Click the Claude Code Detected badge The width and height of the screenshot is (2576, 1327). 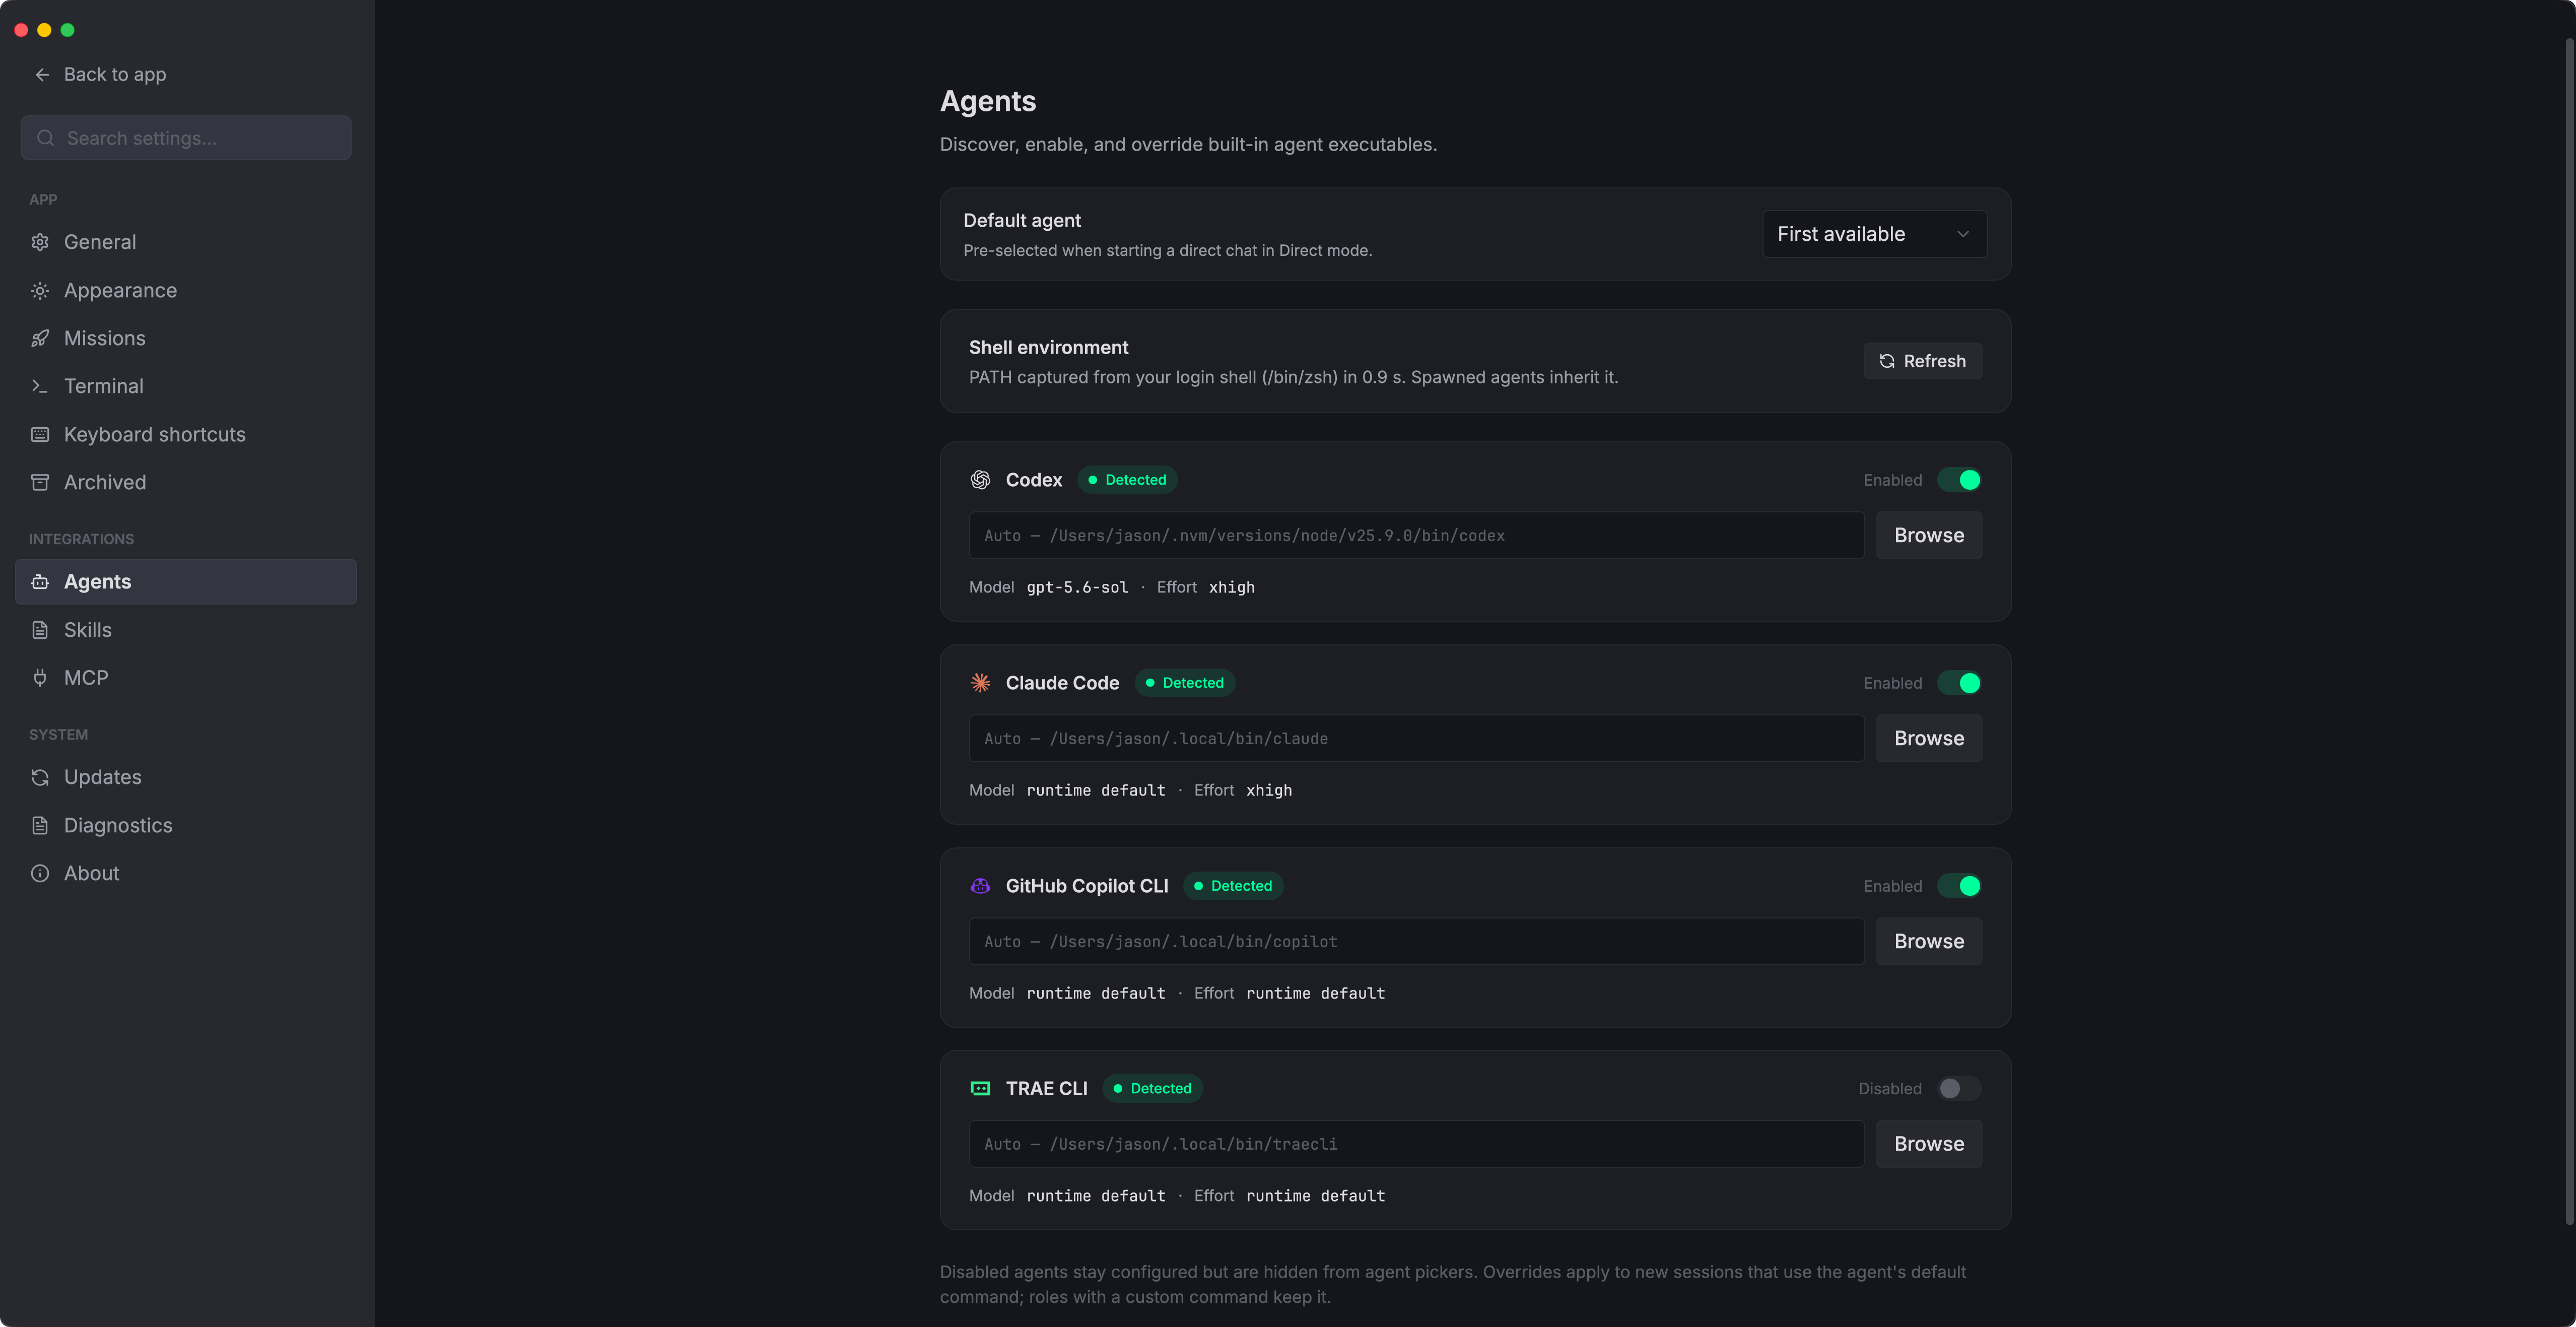[1184, 683]
